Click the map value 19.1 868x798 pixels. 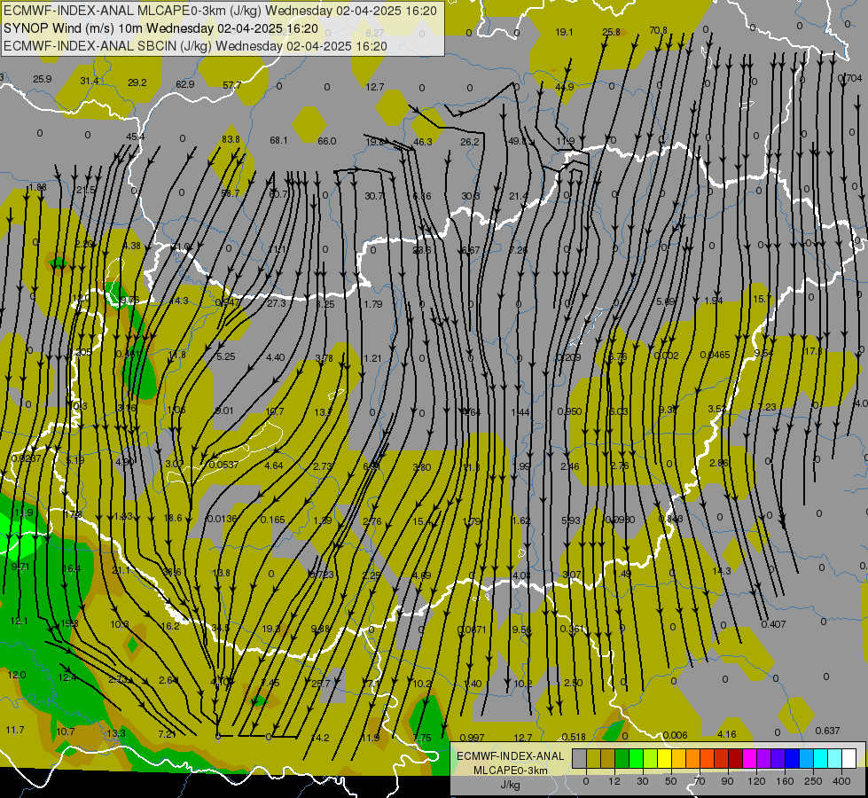tap(564, 32)
